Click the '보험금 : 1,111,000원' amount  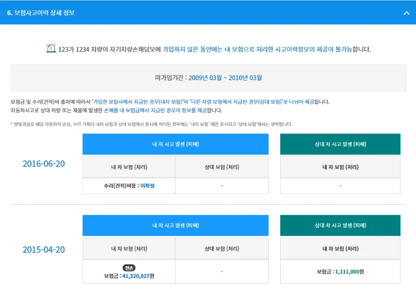[x=340, y=272]
